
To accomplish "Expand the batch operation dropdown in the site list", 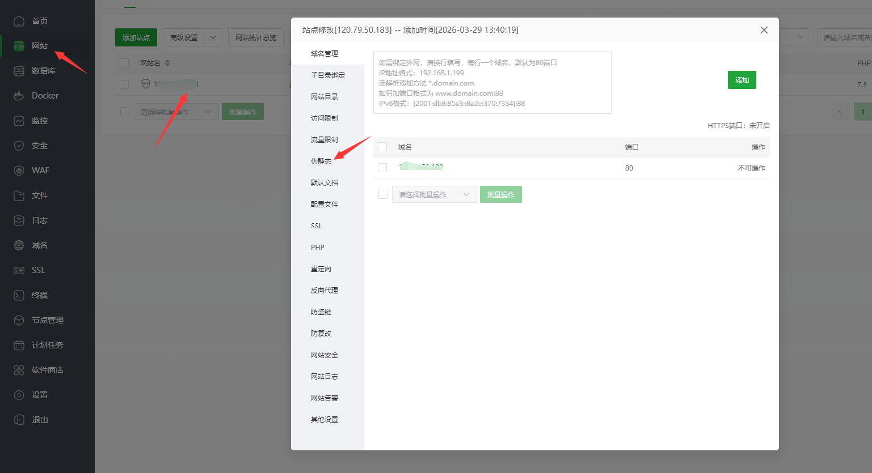I will click(x=176, y=111).
